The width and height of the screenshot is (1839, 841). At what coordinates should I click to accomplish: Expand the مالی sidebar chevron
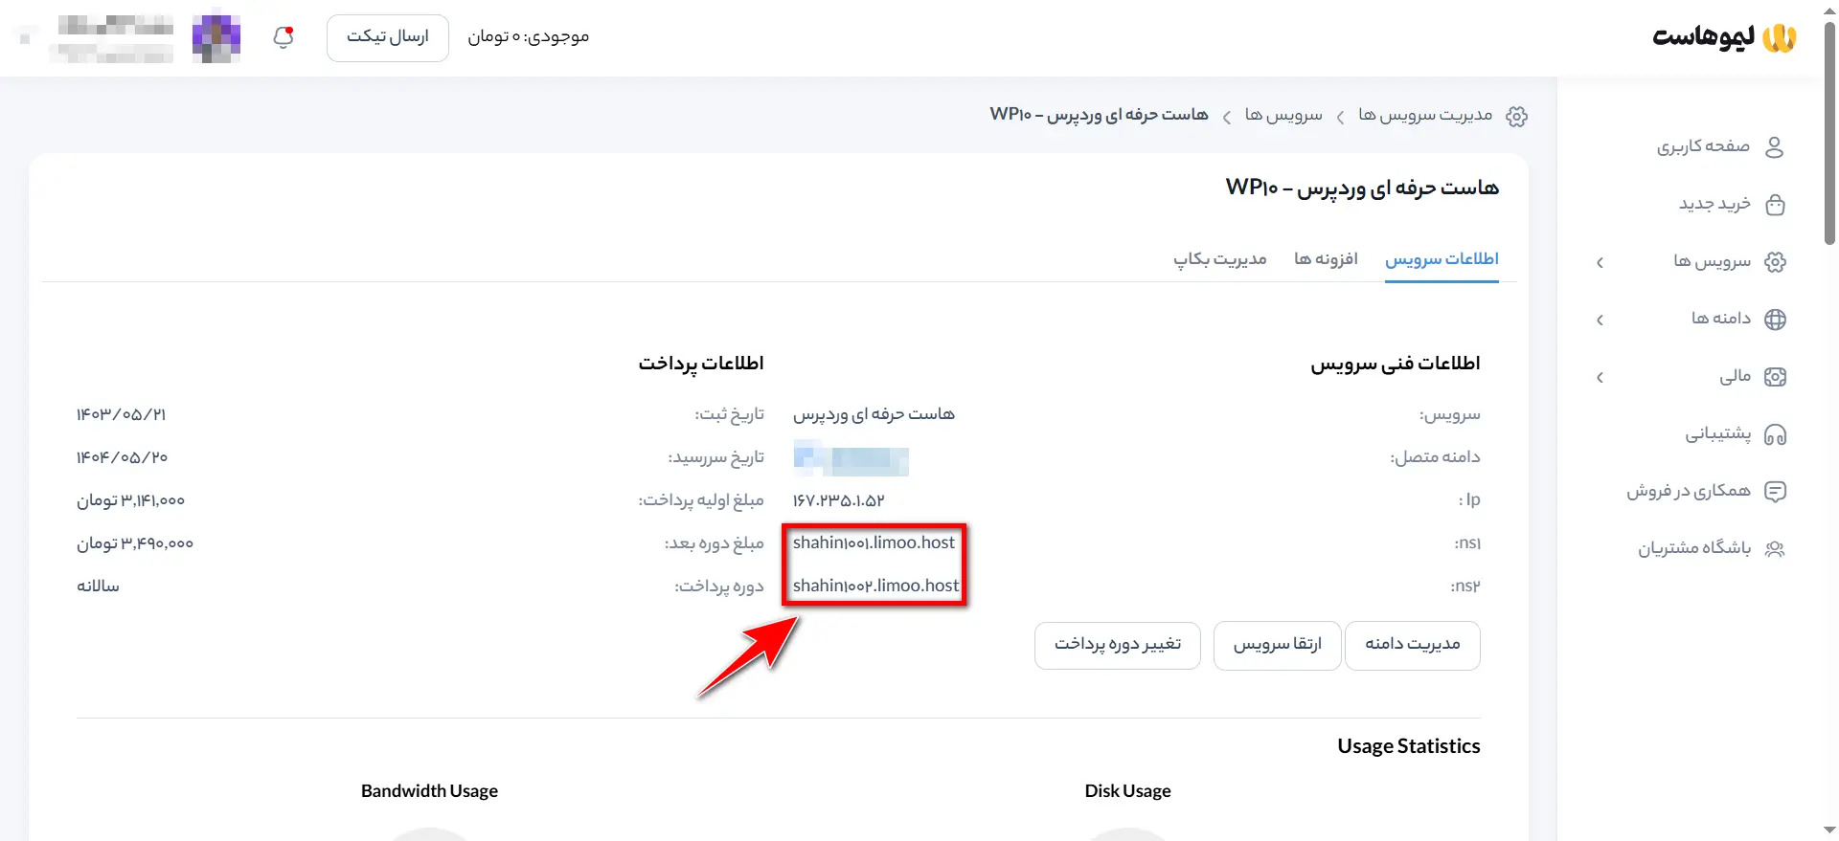click(x=1600, y=377)
